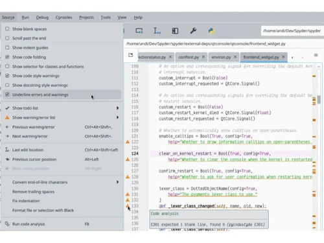The image size is (324, 243).
Task: Open the editor options hamburger menu
Action: (316, 55)
